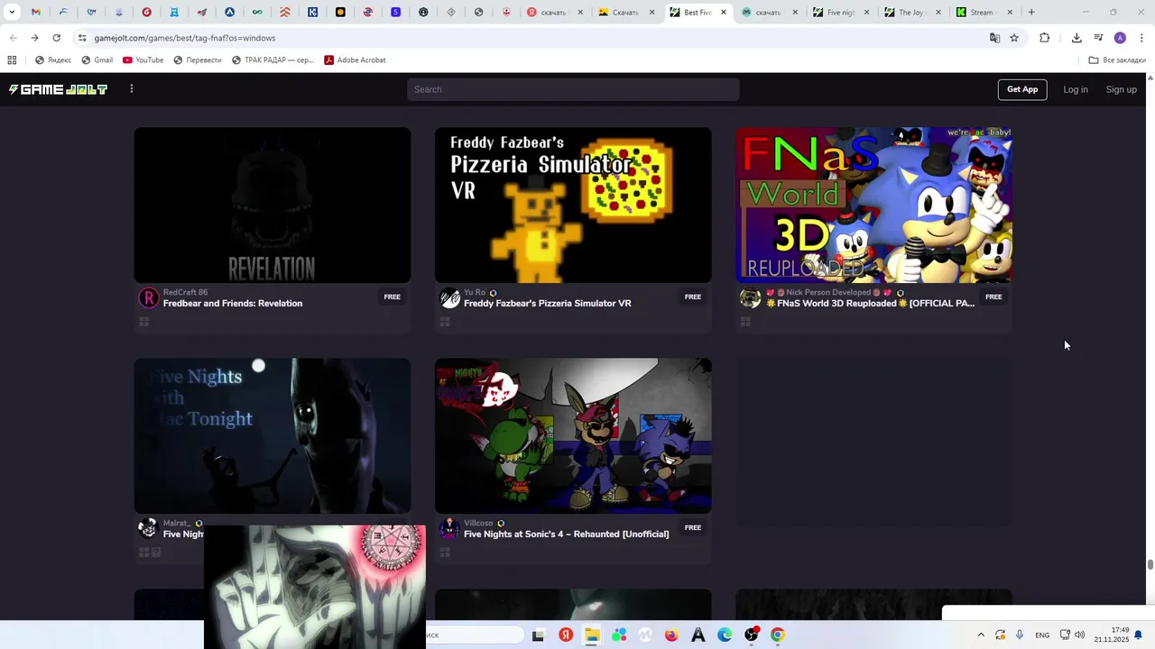Switch to Stream browser tab
1155x649 pixels.
[984, 13]
